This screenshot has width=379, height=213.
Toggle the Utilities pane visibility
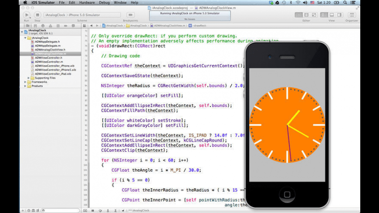click(x=339, y=15)
